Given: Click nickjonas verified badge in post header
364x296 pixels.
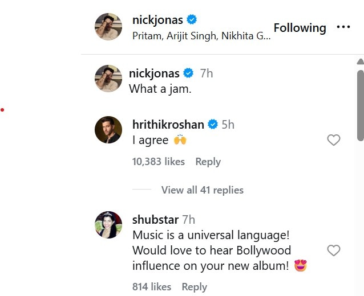Looking at the screenshot, I should click(192, 20).
